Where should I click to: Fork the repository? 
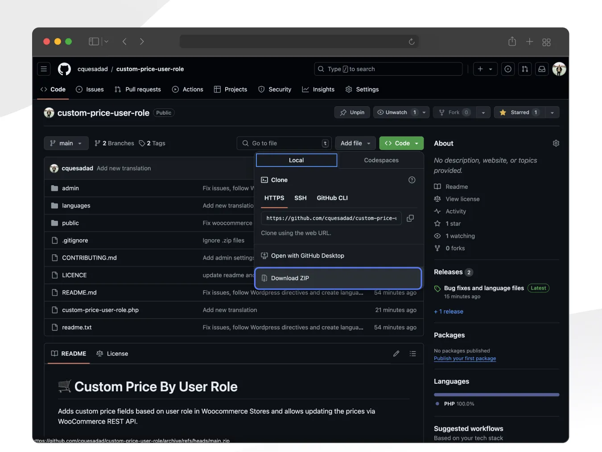pyautogui.click(x=454, y=112)
